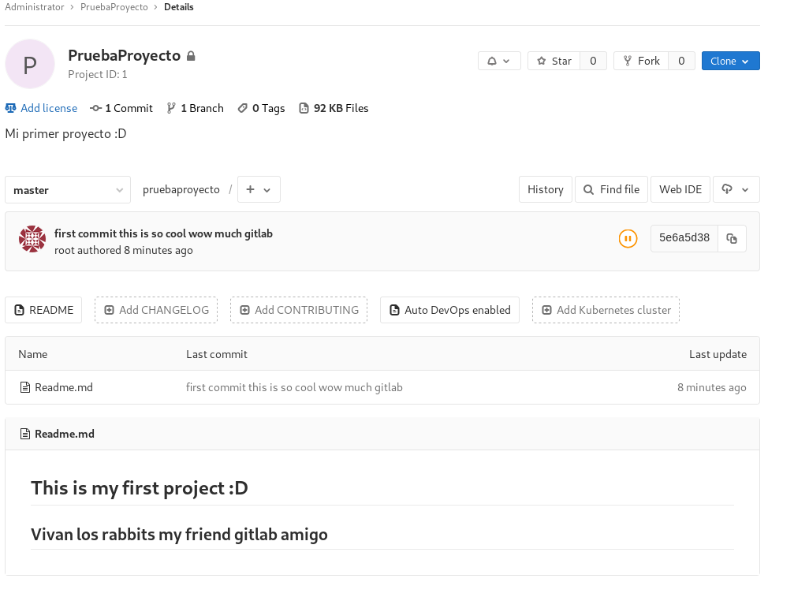Viewport: 809px width, 597px height.
Task: Open the notification bell dropdown
Action: coord(499,61)
